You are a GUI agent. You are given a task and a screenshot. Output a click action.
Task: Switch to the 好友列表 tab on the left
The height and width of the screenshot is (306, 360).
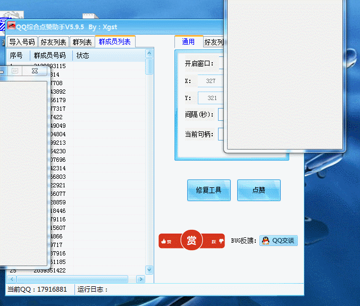coord(54,42)
